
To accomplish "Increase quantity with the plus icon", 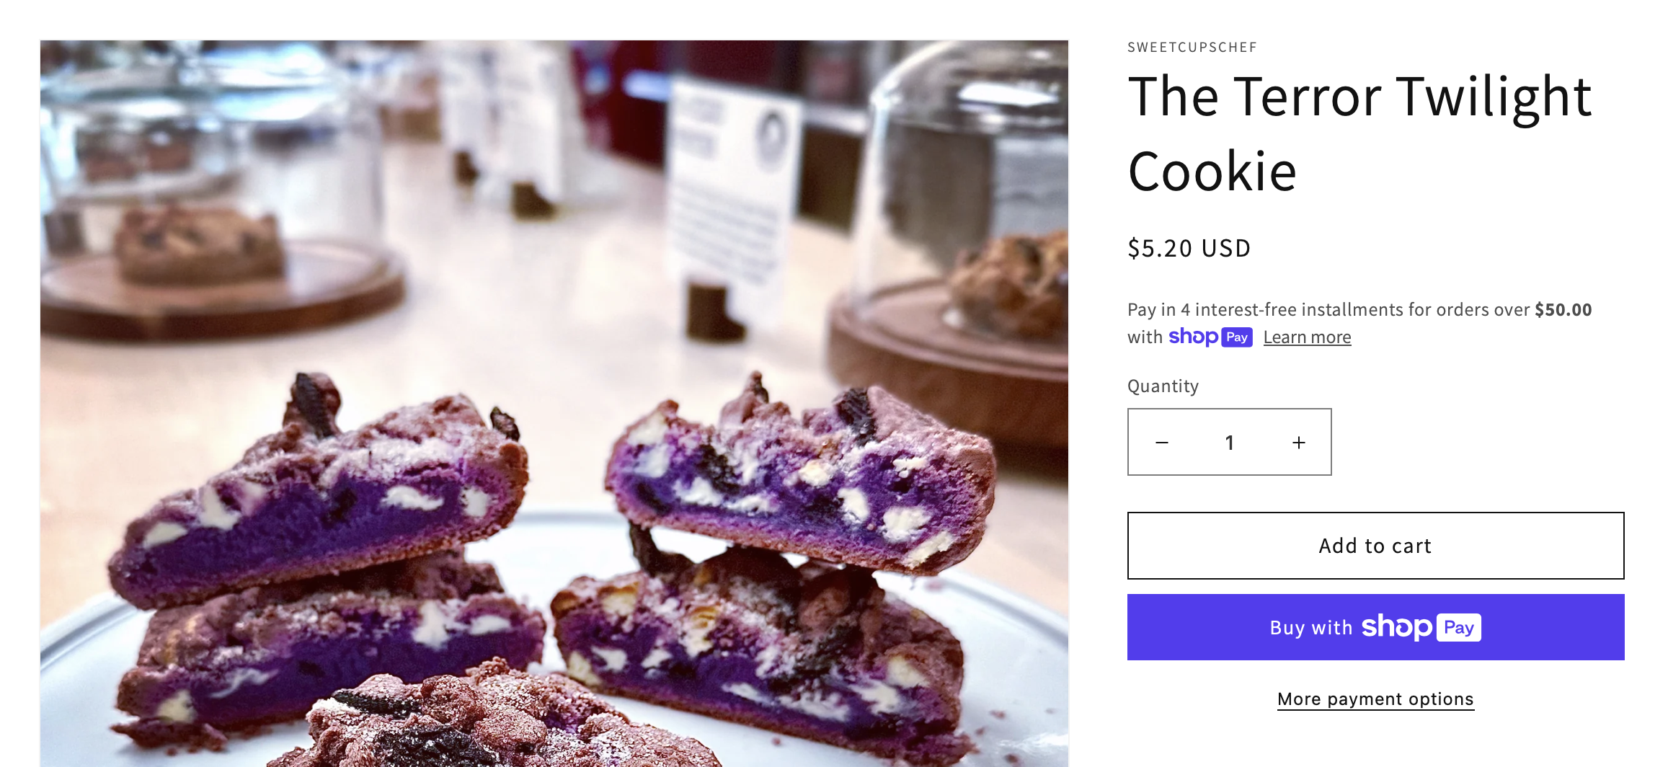I will coord(1298,443).
